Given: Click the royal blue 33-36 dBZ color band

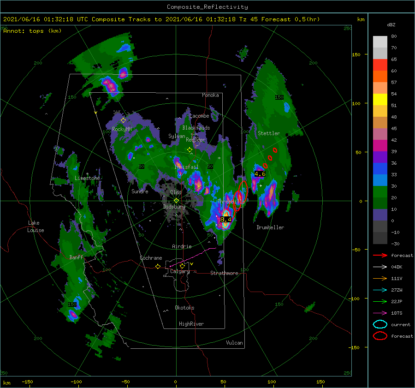Looking at the screenshot, I should coord(380,169).
